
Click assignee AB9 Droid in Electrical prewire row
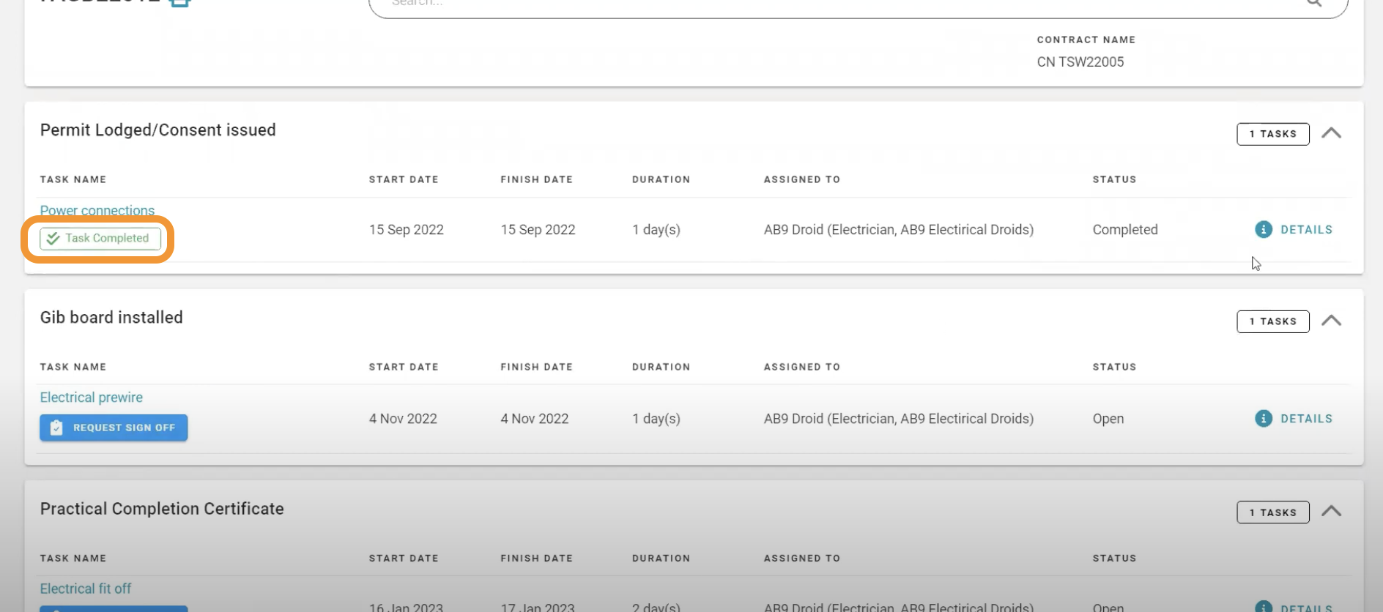(899, 418)
